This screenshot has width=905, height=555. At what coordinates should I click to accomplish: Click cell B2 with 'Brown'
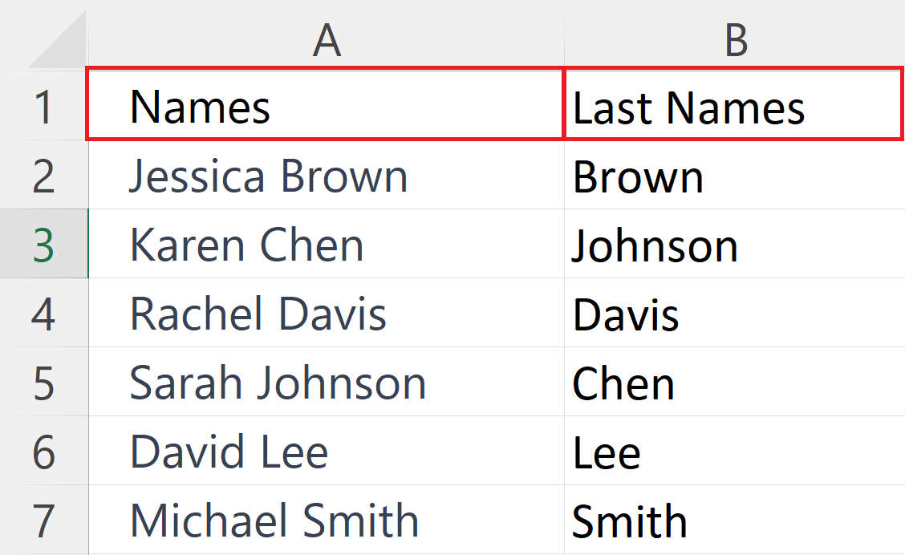tap(735, 175)
